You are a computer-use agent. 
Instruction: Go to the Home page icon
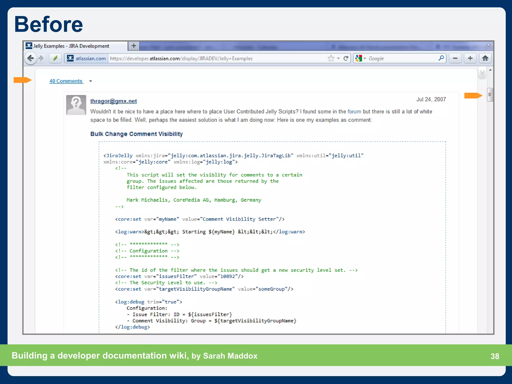pos(485,58)
